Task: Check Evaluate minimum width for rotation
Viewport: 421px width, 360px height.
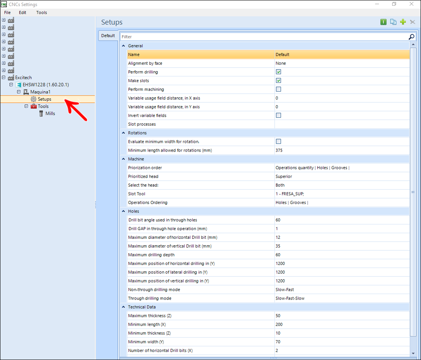Action: (278, 141)
